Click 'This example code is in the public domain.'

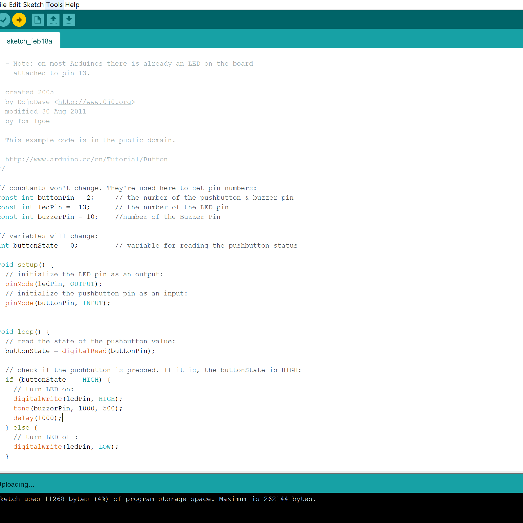[90, 140]
